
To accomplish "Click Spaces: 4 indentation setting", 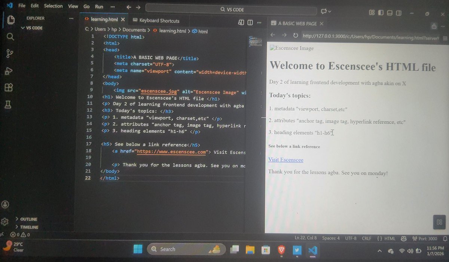I will 331,238.
